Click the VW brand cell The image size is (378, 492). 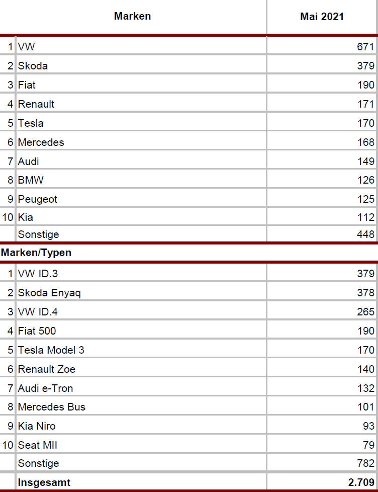141,47
